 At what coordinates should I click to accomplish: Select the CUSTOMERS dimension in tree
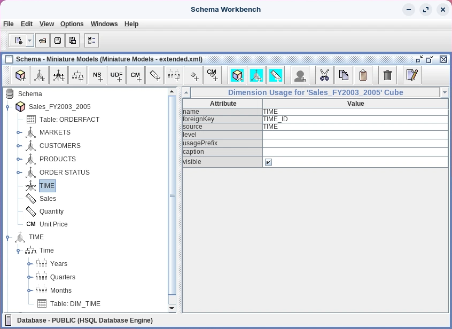(x=60, y=146)
